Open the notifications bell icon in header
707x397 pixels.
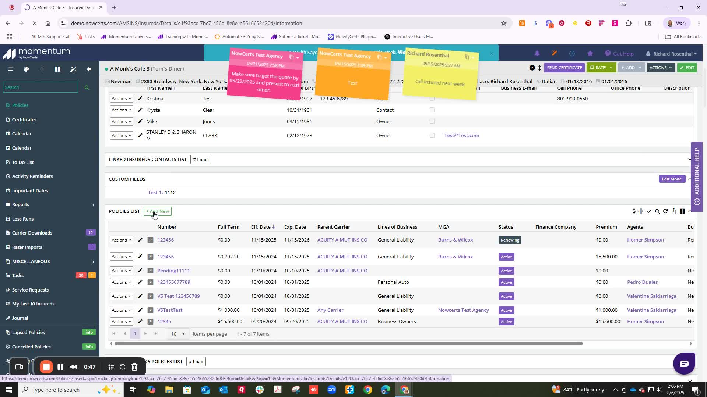click(537, 54)
